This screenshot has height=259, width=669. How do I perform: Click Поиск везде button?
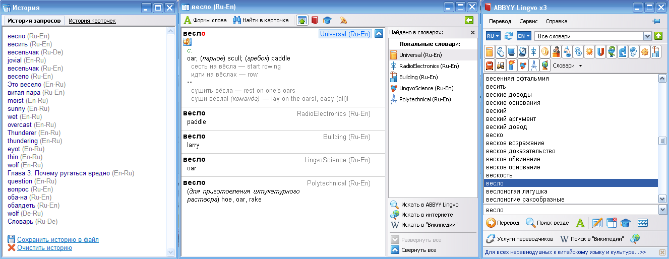(547, 223)
